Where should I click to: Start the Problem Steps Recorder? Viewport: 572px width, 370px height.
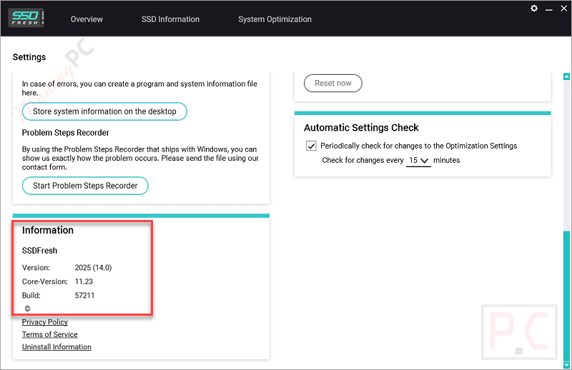[x=85, y=186]
